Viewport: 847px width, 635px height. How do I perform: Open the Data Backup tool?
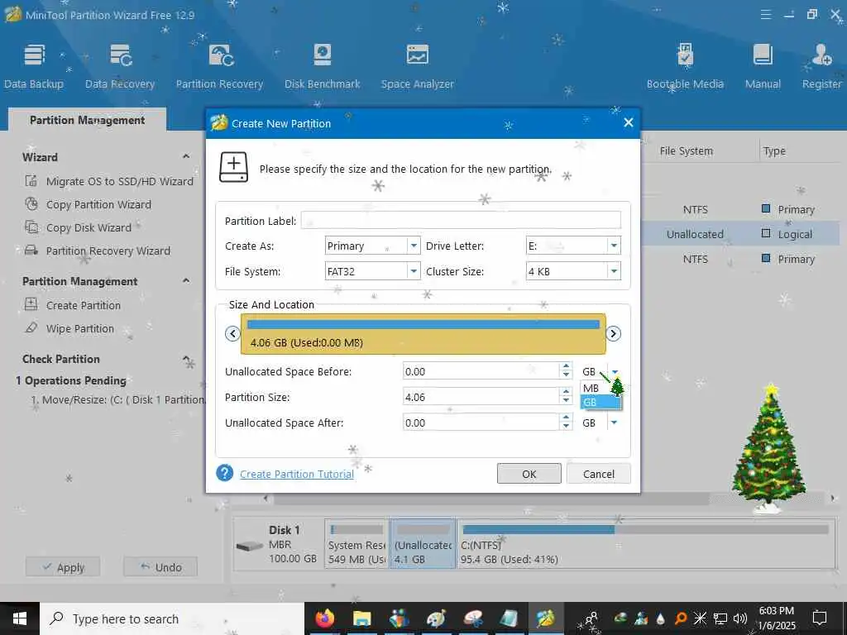34,66
